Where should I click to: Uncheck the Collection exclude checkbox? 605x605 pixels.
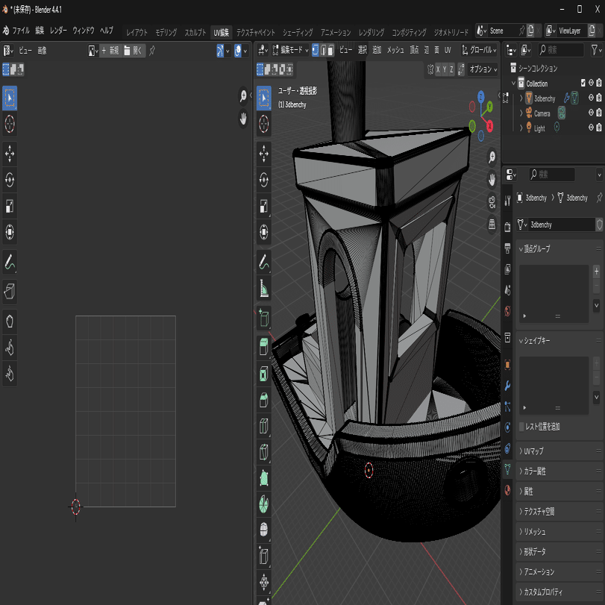tap(583, 84)
